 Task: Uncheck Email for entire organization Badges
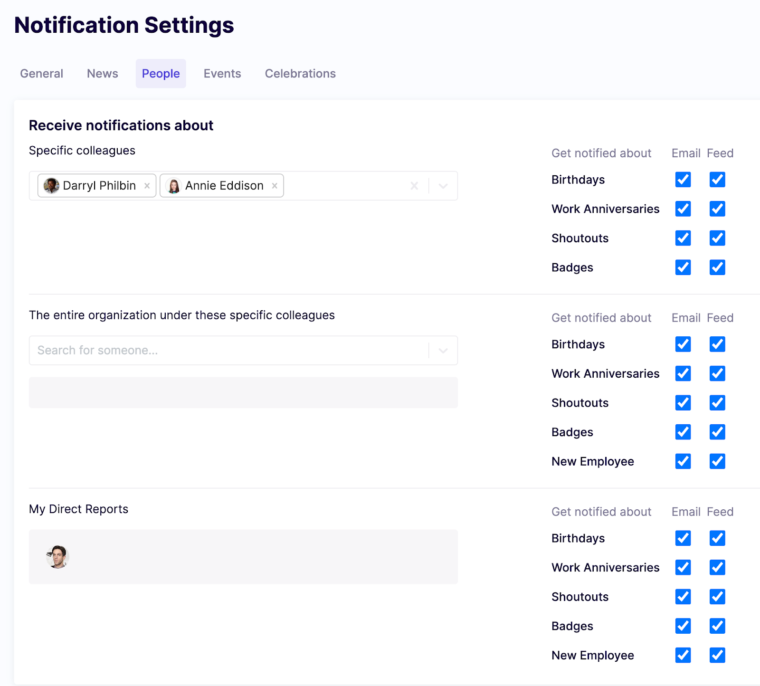pyautogui.click(x=683, y=432)
